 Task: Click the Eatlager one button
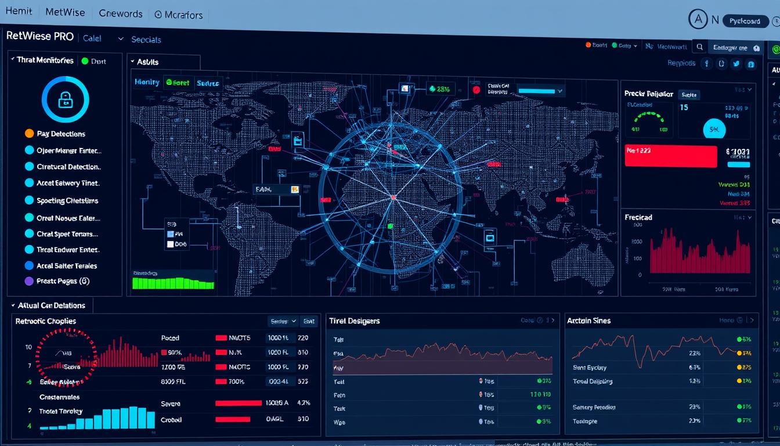click(737, 48)
